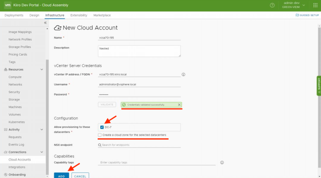Click the Guided Setup map icon
Screen dimensions: 321x178
pyautogui.click(x=297, y=15)
